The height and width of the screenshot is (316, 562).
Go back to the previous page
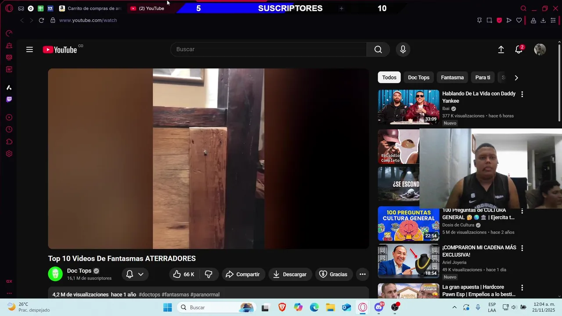click(x=22, y=20)
